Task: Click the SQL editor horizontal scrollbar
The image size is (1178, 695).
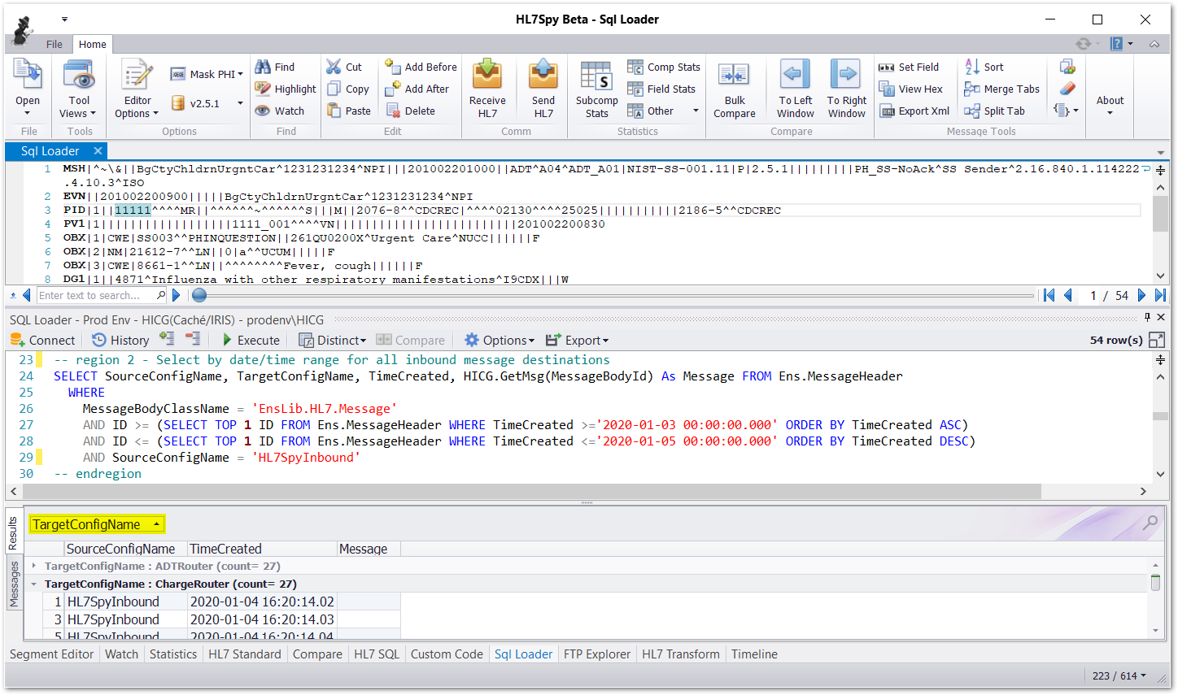Action: (x=532, y=491)
